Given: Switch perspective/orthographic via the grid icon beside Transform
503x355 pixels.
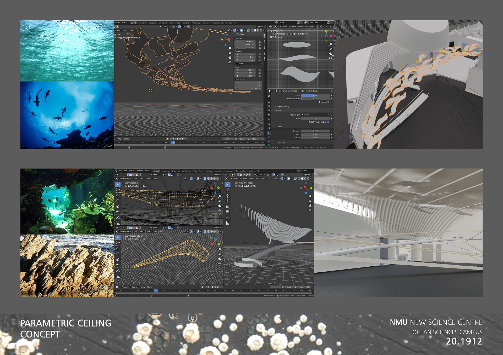Looking at the screenshot, I should pyautogui.click(x=229, y=62).
